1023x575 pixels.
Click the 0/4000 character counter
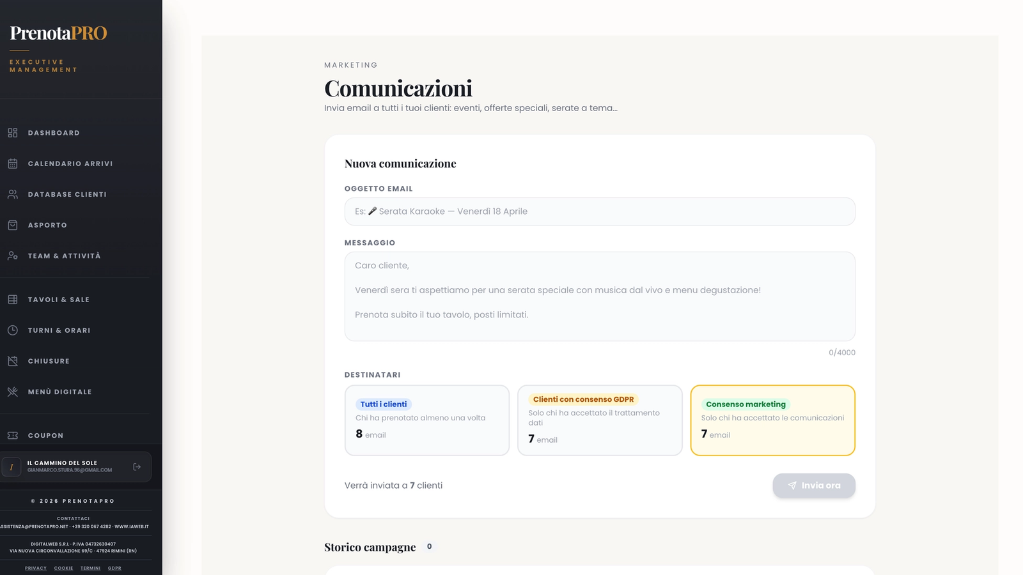pyautogui.click(x=842, y=353)
